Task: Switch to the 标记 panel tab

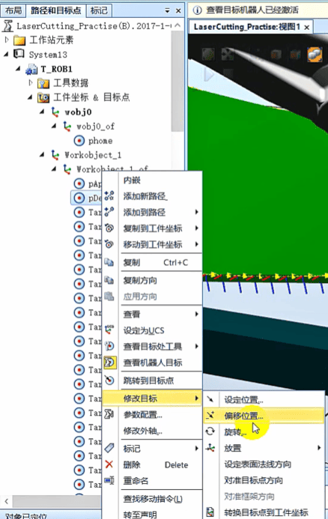Action: [99, 10]
